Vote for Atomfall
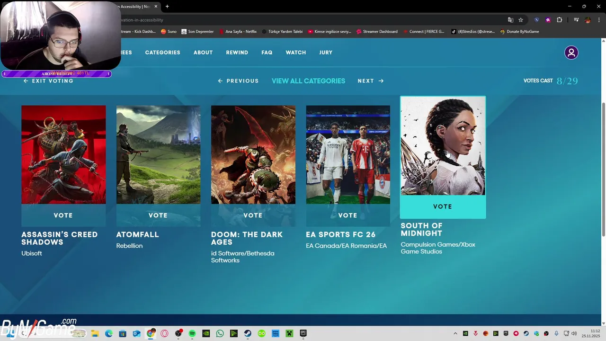606x341 pixels. [158, 215]
